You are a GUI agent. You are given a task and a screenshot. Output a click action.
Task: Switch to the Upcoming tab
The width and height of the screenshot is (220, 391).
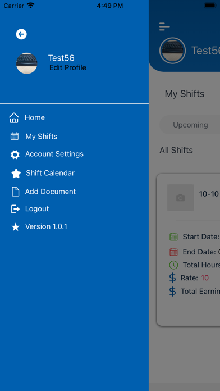coord(190,125)
